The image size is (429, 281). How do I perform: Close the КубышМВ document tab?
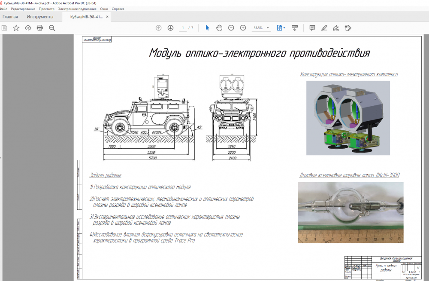[x=108, y=17]
